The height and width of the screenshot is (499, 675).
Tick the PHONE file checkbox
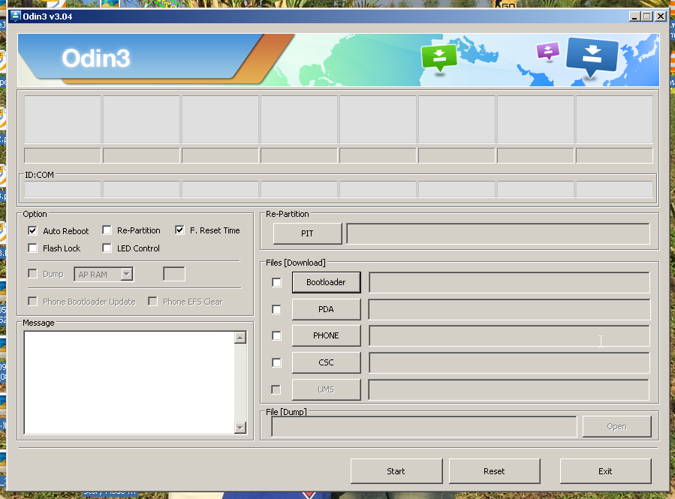276,335
